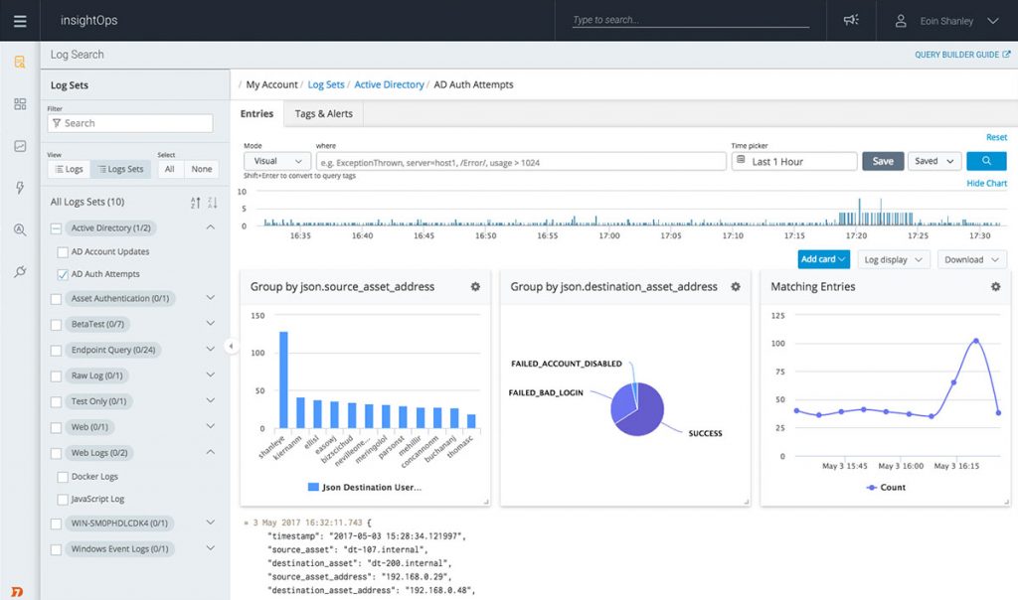Open the Eoin Shanley account menu chevron

click(993, 21)
